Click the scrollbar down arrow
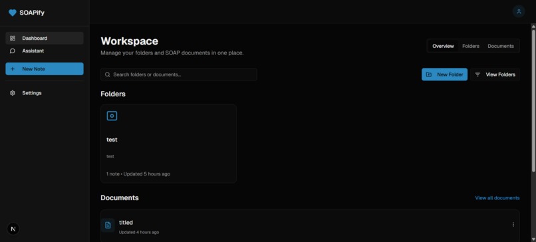Image resolution: width=536 pixels, height=242 pixels. pos(533,239)
